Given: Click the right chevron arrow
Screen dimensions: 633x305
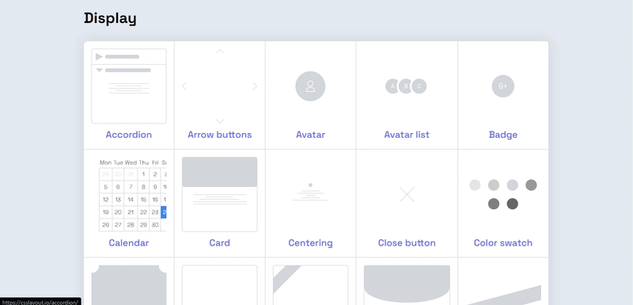Looking at the screenshot, I should tap(255, 86).
